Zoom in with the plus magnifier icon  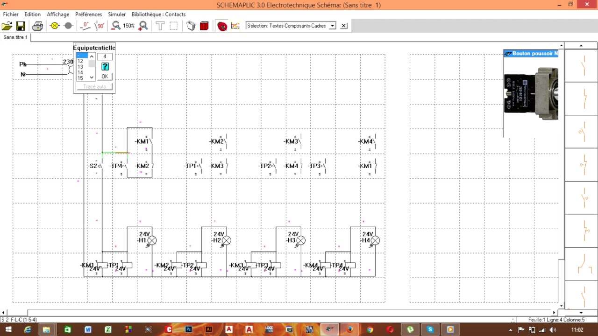click(143, 26)
